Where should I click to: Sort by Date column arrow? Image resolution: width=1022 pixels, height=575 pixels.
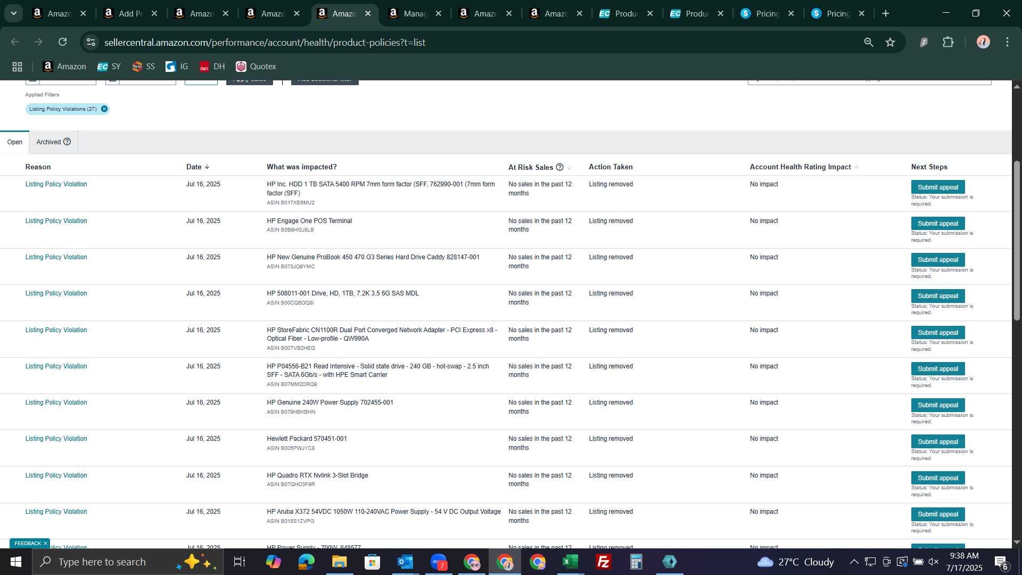pos(207,167)
